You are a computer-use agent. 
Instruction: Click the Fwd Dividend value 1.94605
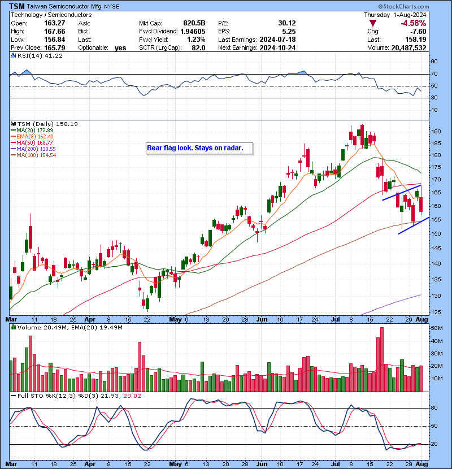tap(193, 31)
